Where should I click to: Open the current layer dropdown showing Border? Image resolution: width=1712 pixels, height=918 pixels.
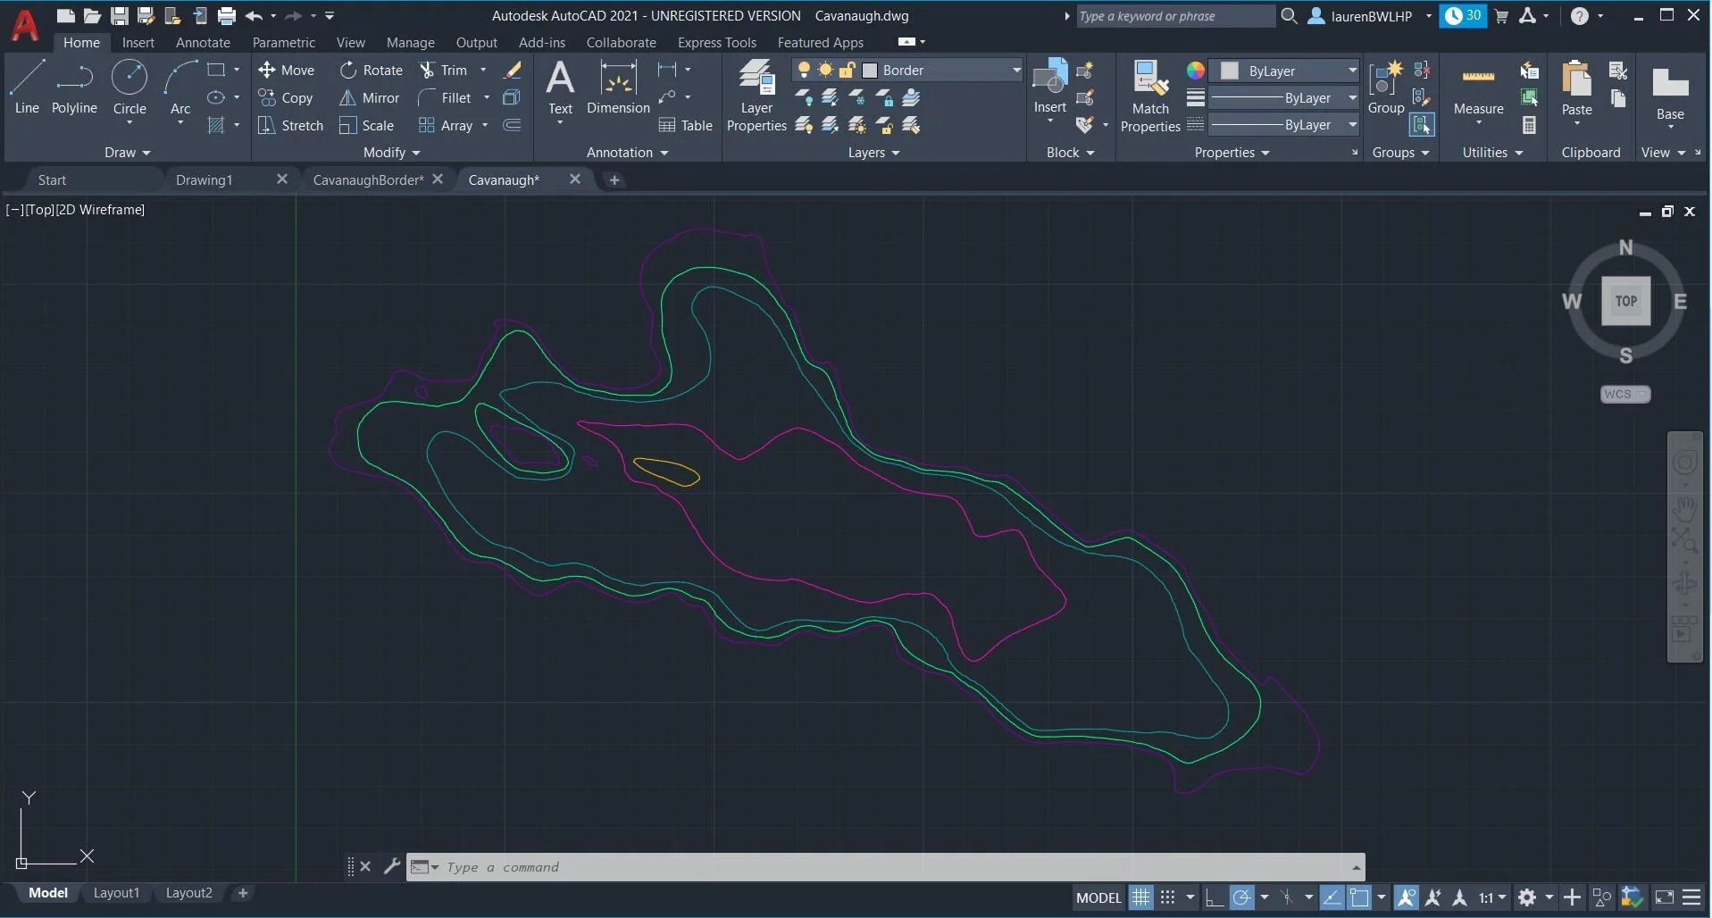point(1015,69)
